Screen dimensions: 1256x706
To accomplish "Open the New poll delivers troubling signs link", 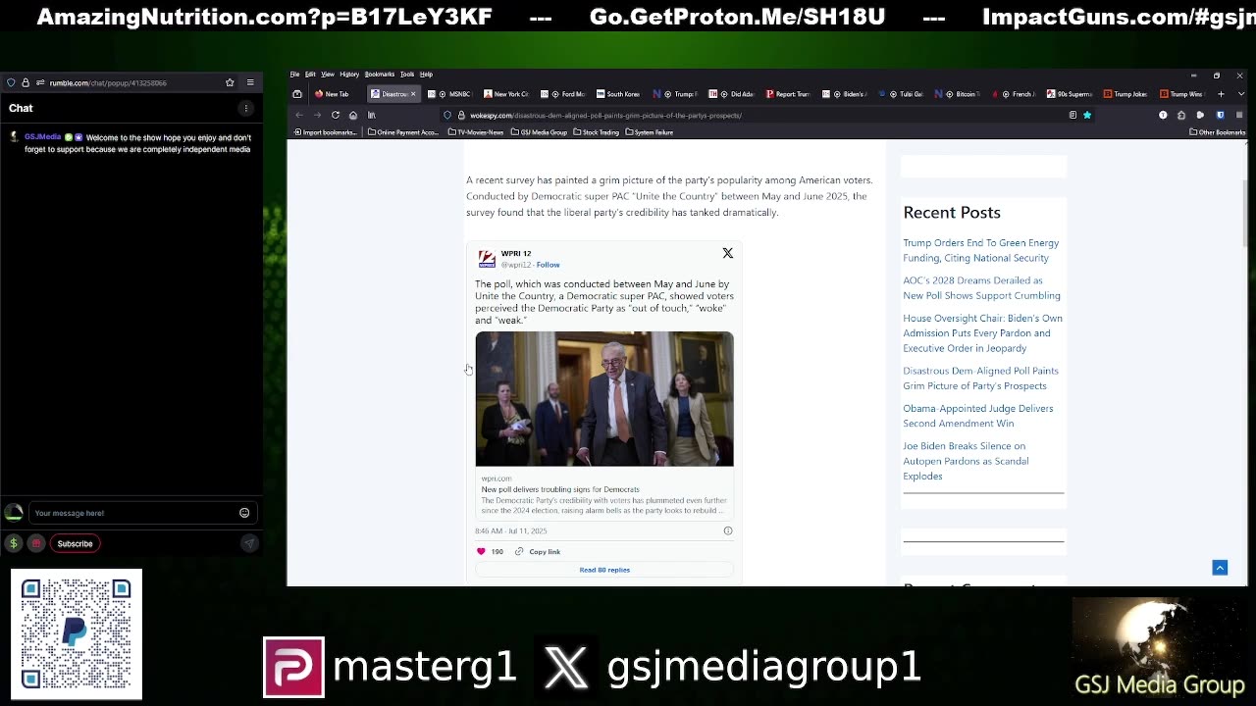I will [x=560, y=489].
